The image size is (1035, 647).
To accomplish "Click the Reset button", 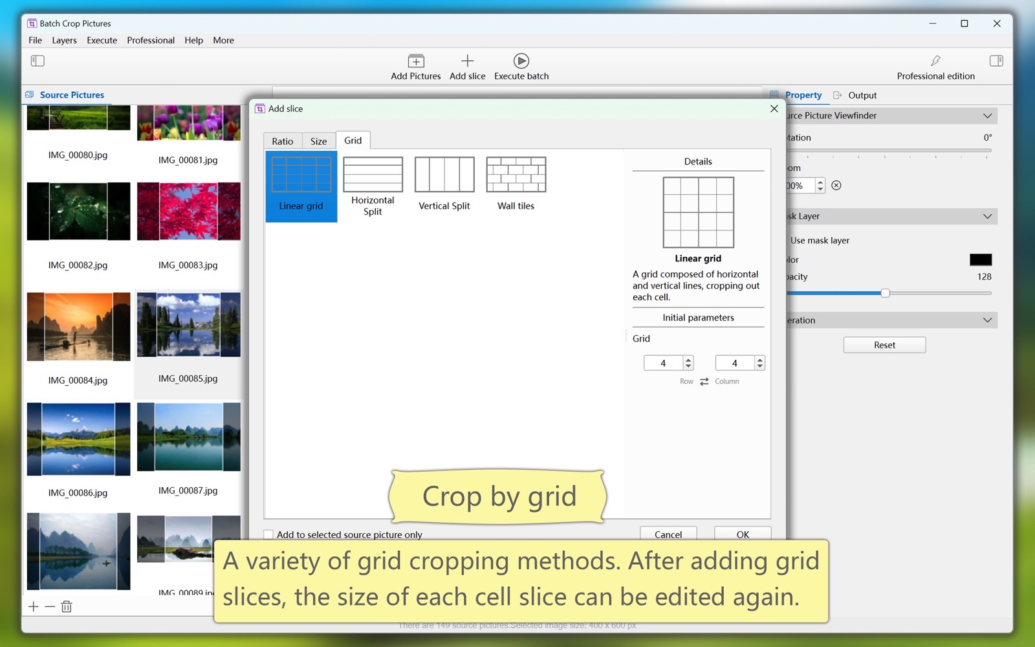I will pos(884,345).
